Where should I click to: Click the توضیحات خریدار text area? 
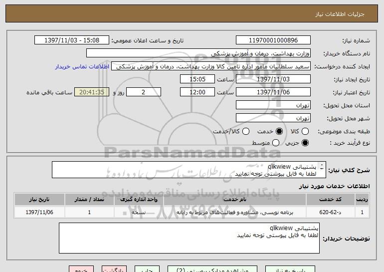pos(189,238)
